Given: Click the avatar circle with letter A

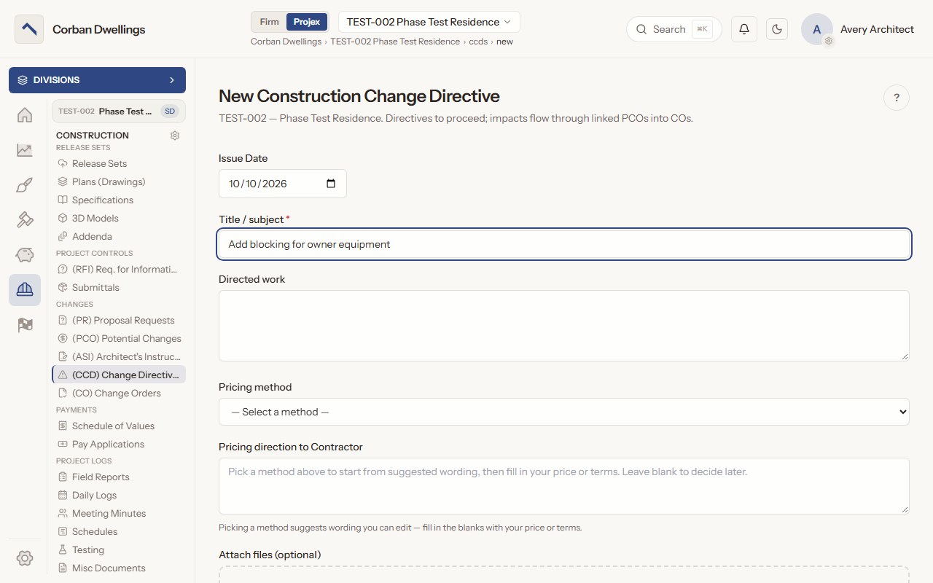Looking at the screenshot, I should pyautogui.click(x=817, y=29).
